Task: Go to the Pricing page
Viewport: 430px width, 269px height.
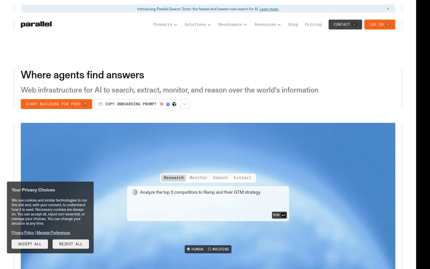Action: 313,24
